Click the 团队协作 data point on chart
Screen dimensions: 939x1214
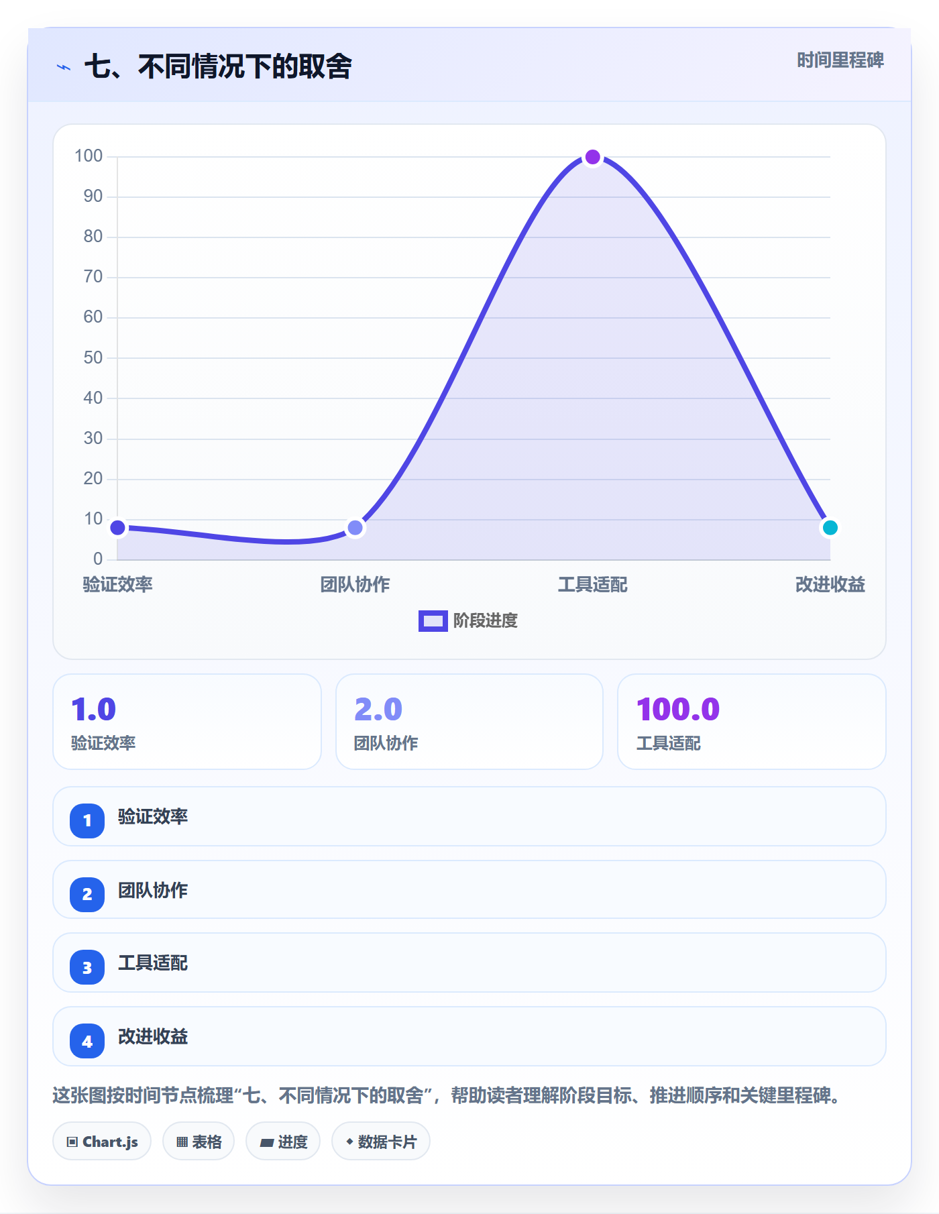pos(355,528)
